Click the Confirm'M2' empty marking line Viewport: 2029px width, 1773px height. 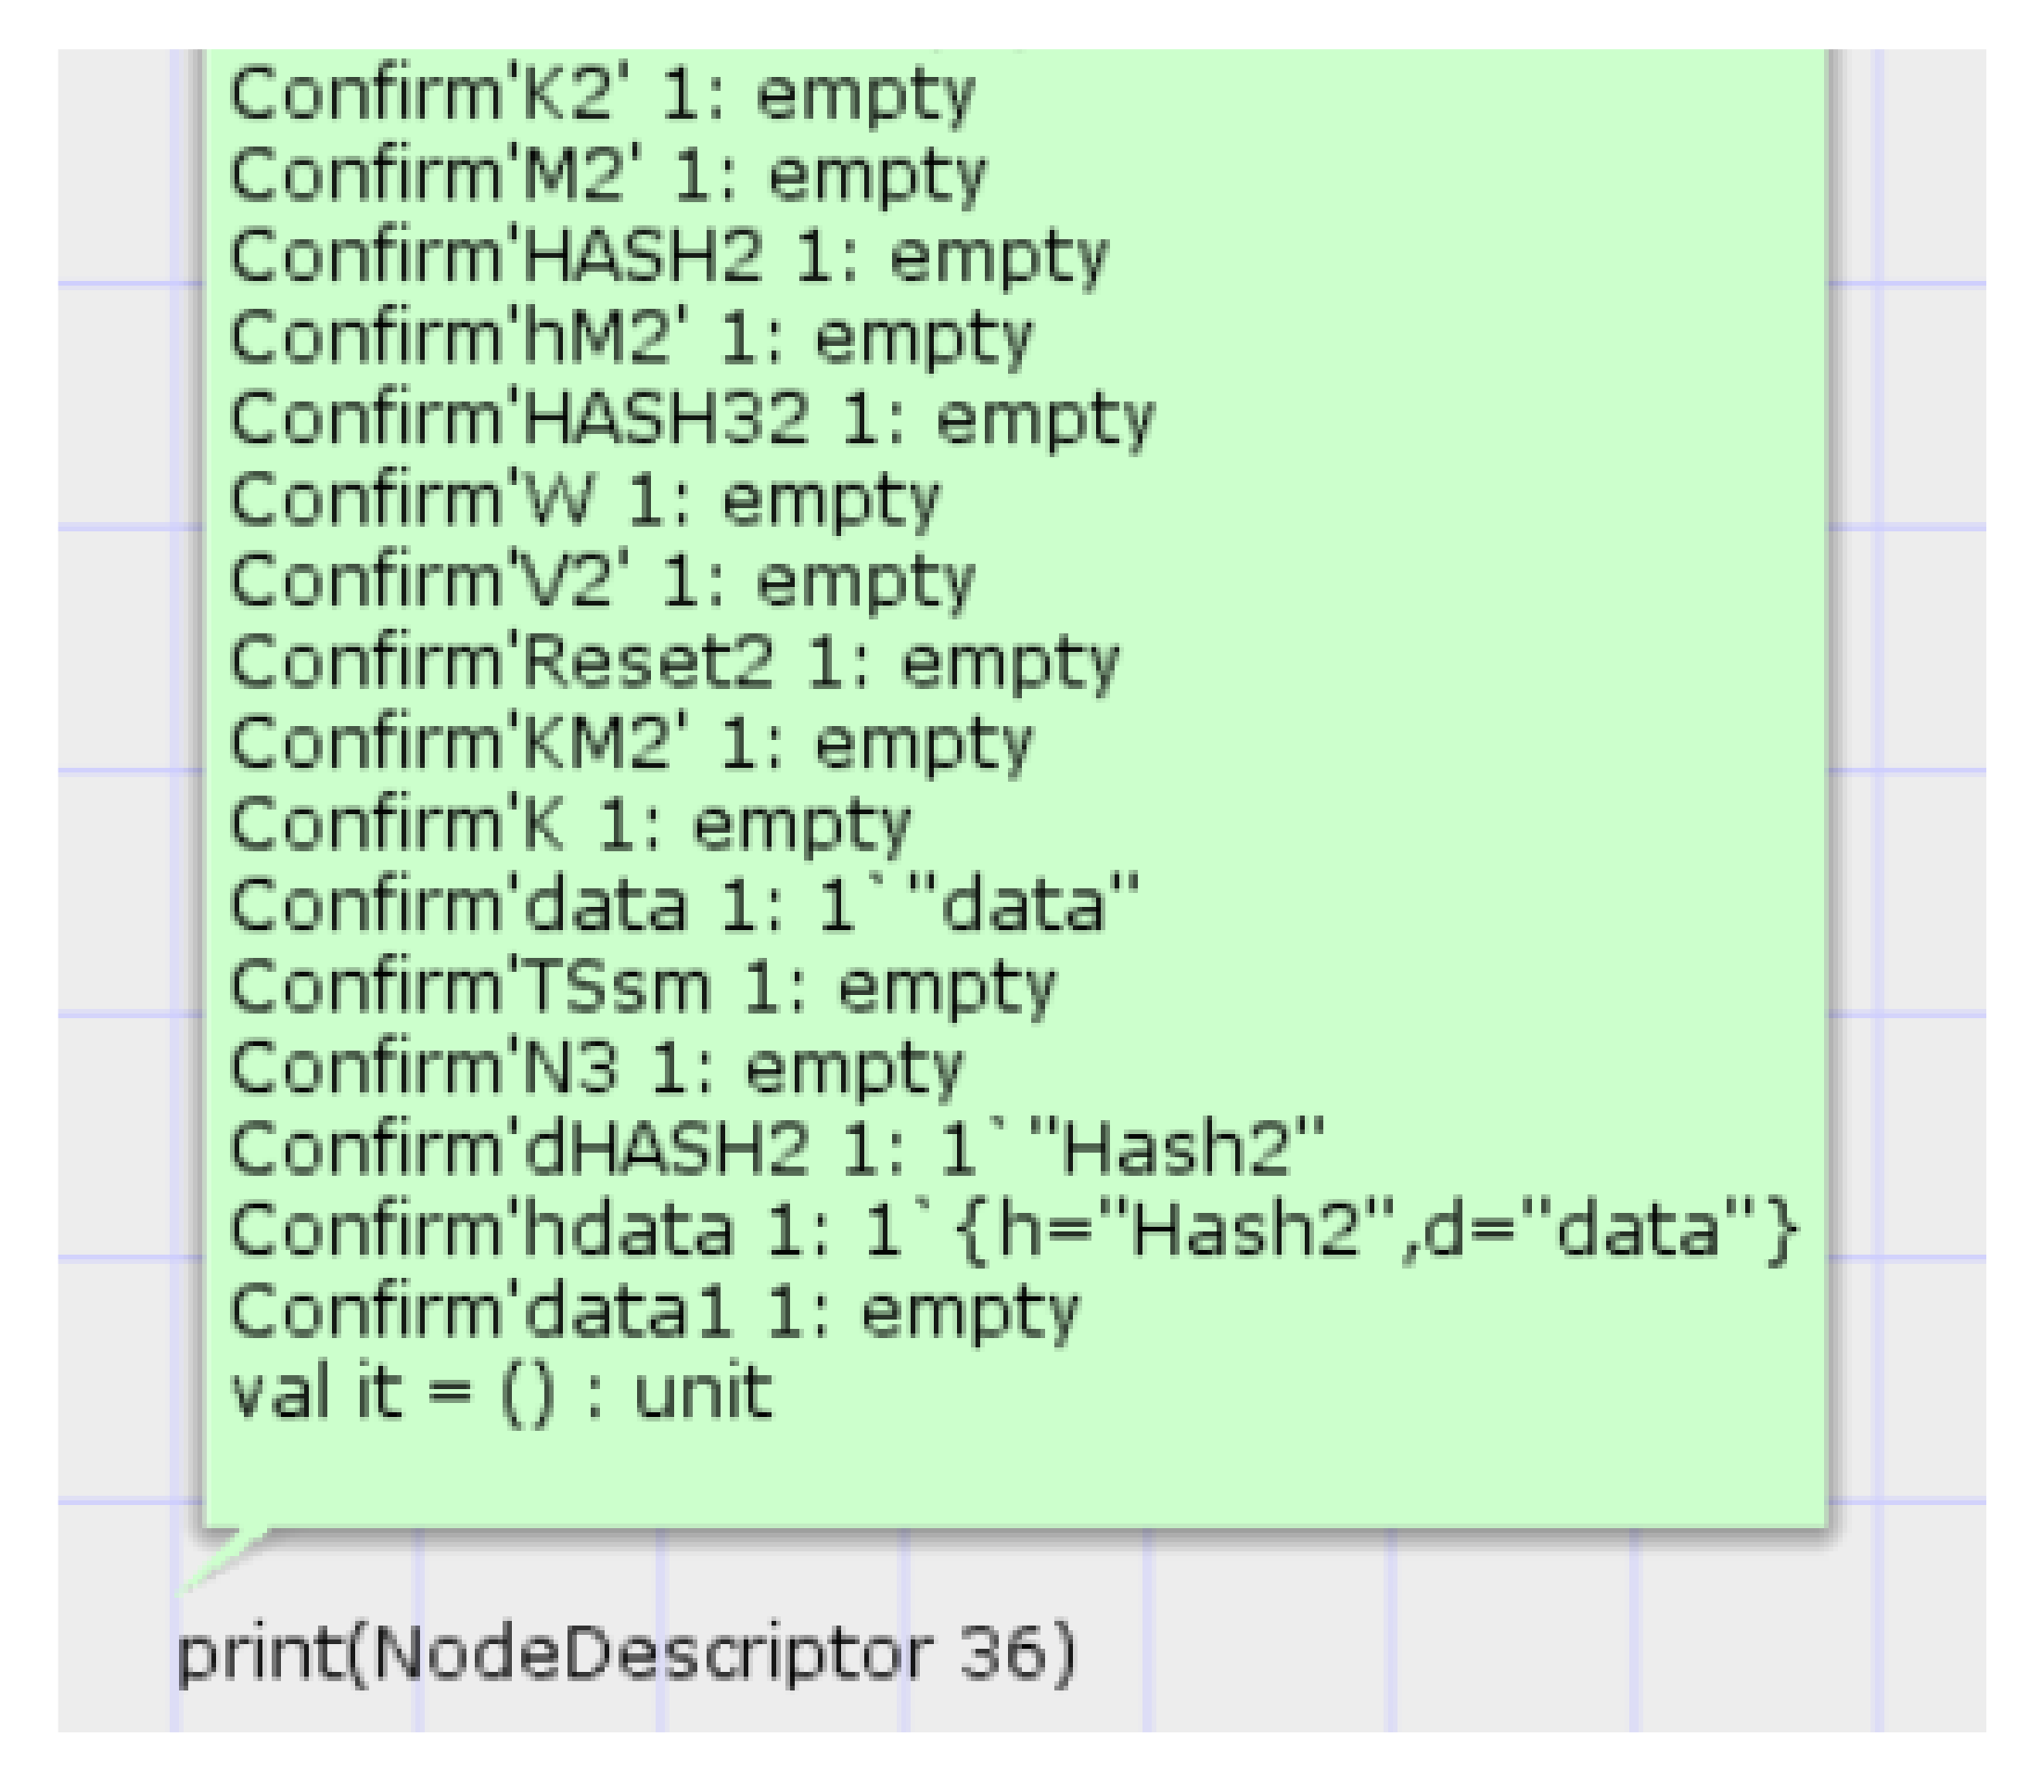607,177
